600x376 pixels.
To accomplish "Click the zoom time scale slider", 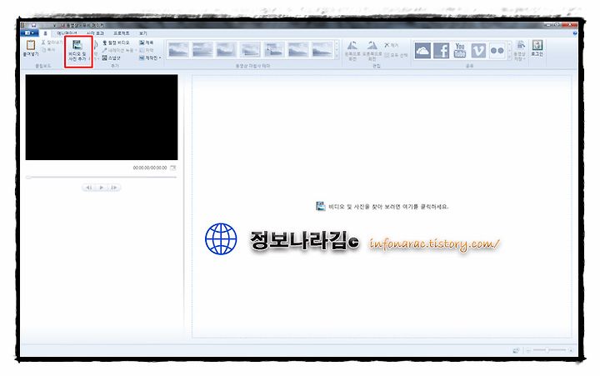I will coord(549,350).
